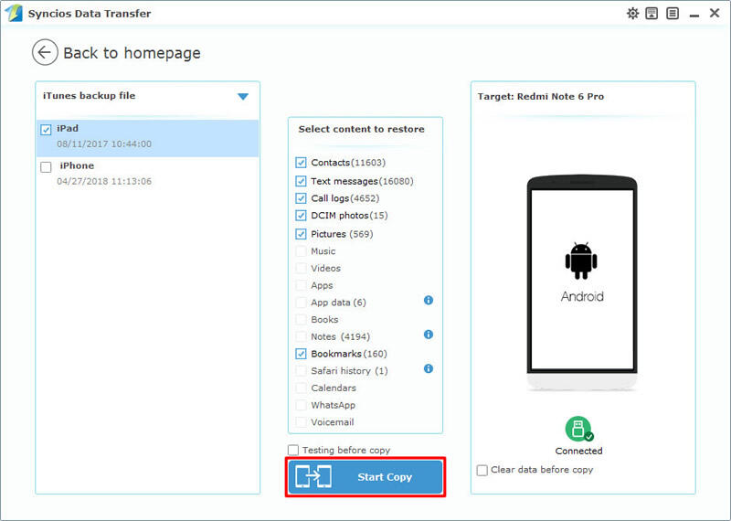Click the title bar icon right of the gear
This screenshot has width=731, height=521.
pyautogui.click(x=652, y=14)
